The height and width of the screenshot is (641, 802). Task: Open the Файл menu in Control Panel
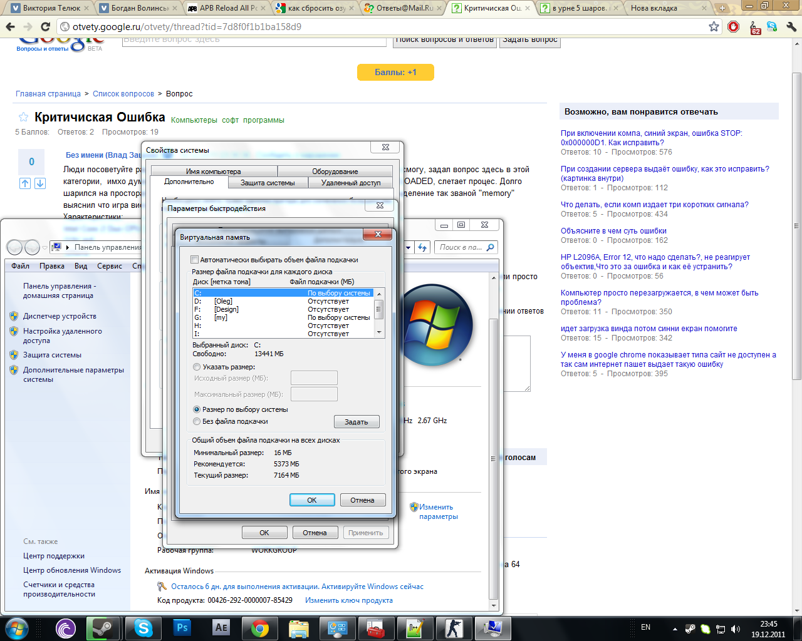click(x=21, y=266)
